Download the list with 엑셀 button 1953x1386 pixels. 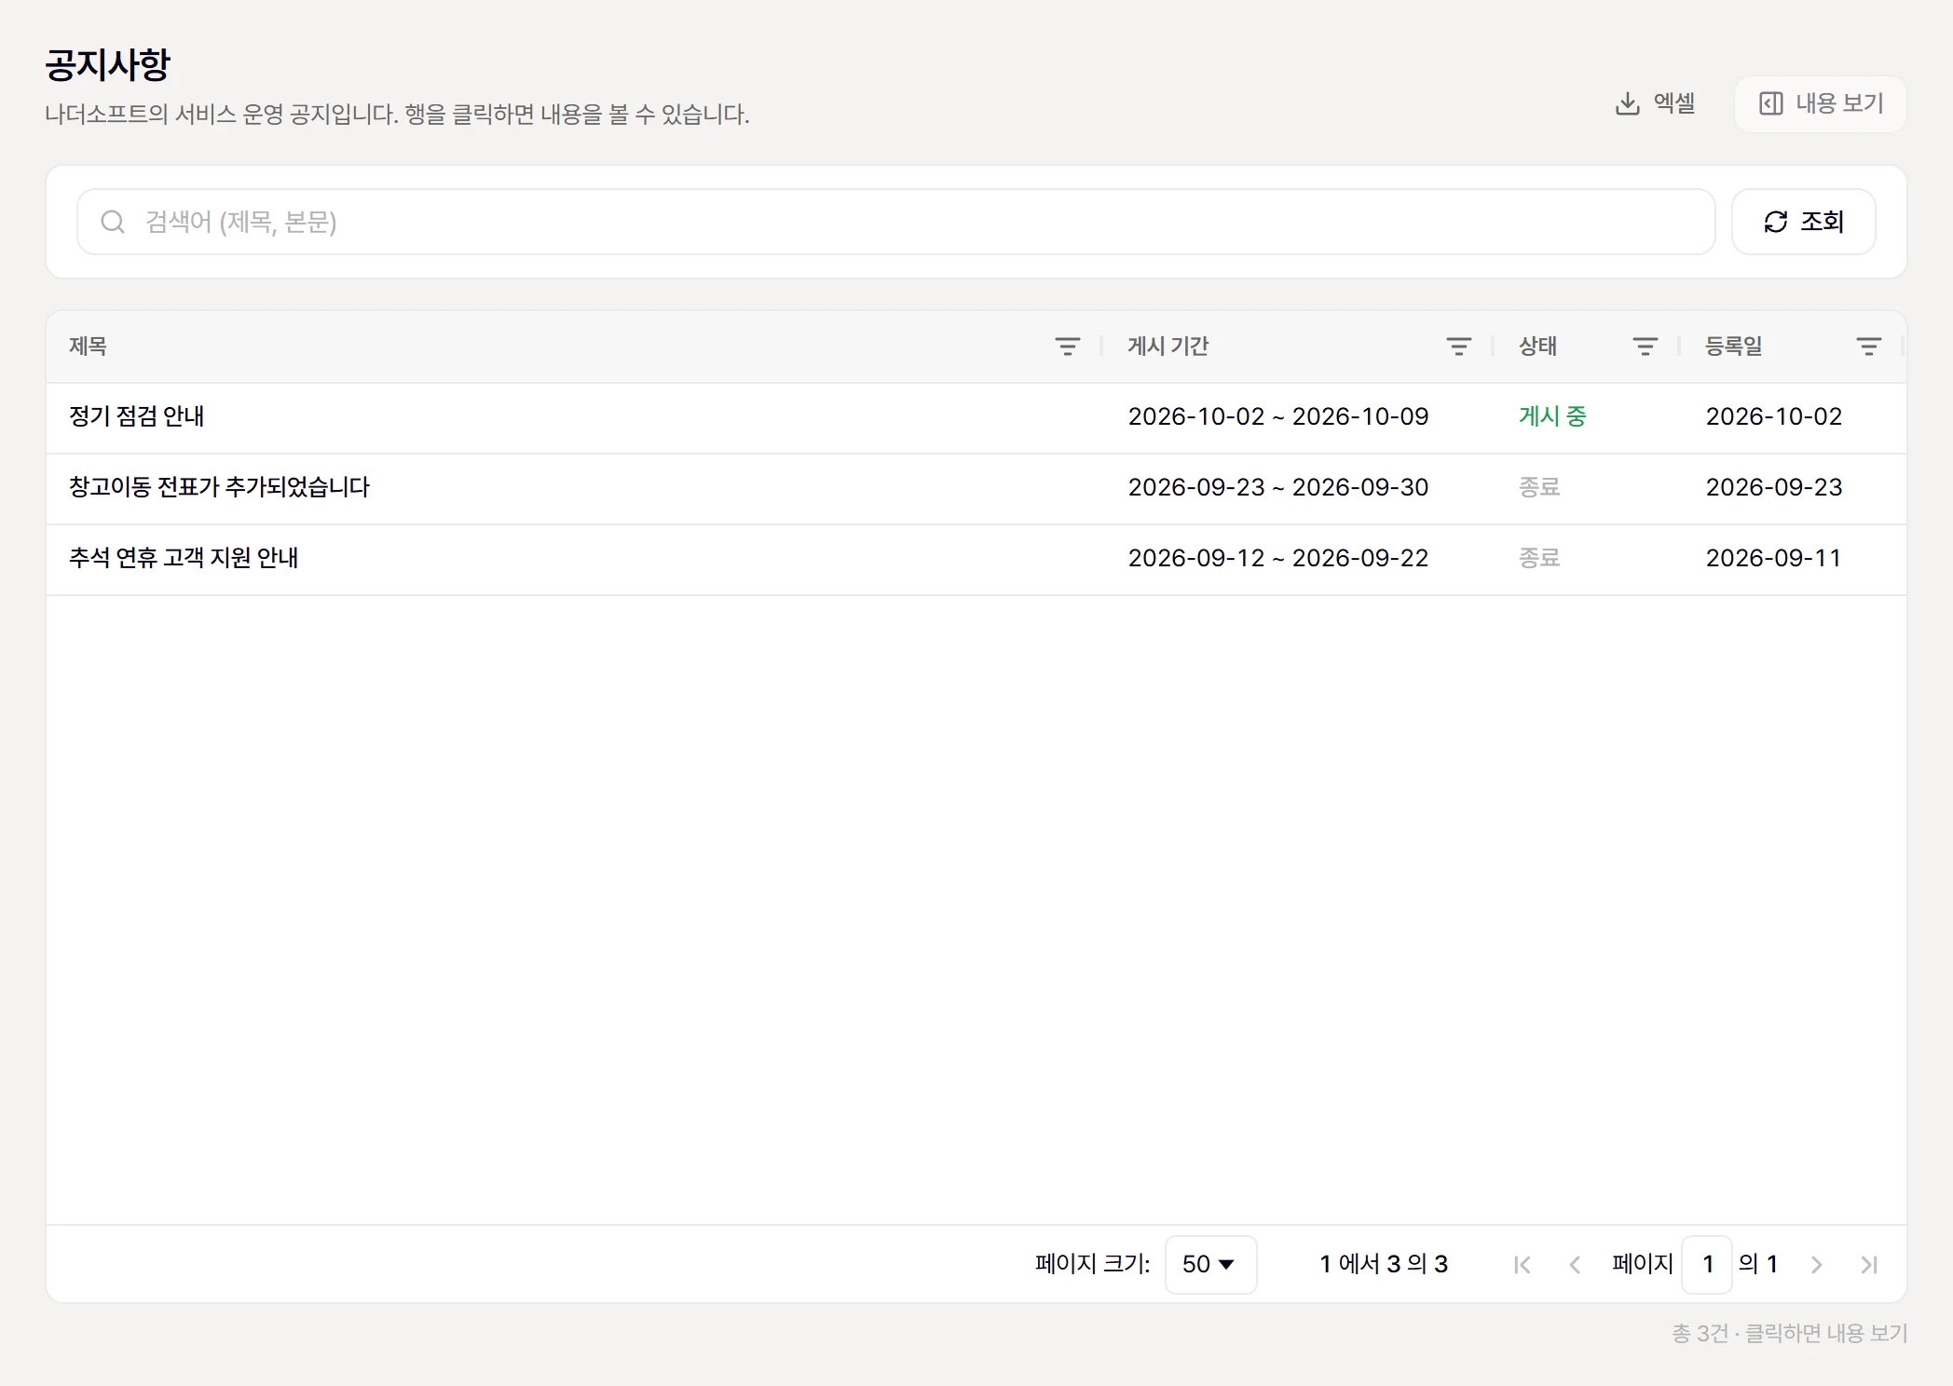(x=1655, y=103)
